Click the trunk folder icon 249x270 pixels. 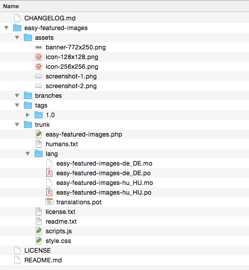pyautogui.click(x=28, y=124)
